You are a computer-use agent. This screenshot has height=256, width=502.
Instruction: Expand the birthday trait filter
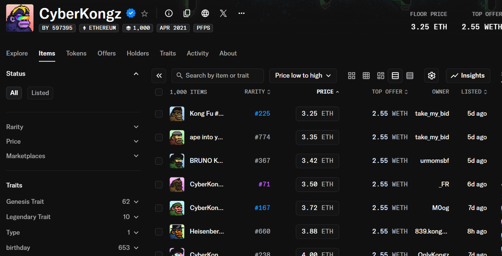click(x=73, y=247)
